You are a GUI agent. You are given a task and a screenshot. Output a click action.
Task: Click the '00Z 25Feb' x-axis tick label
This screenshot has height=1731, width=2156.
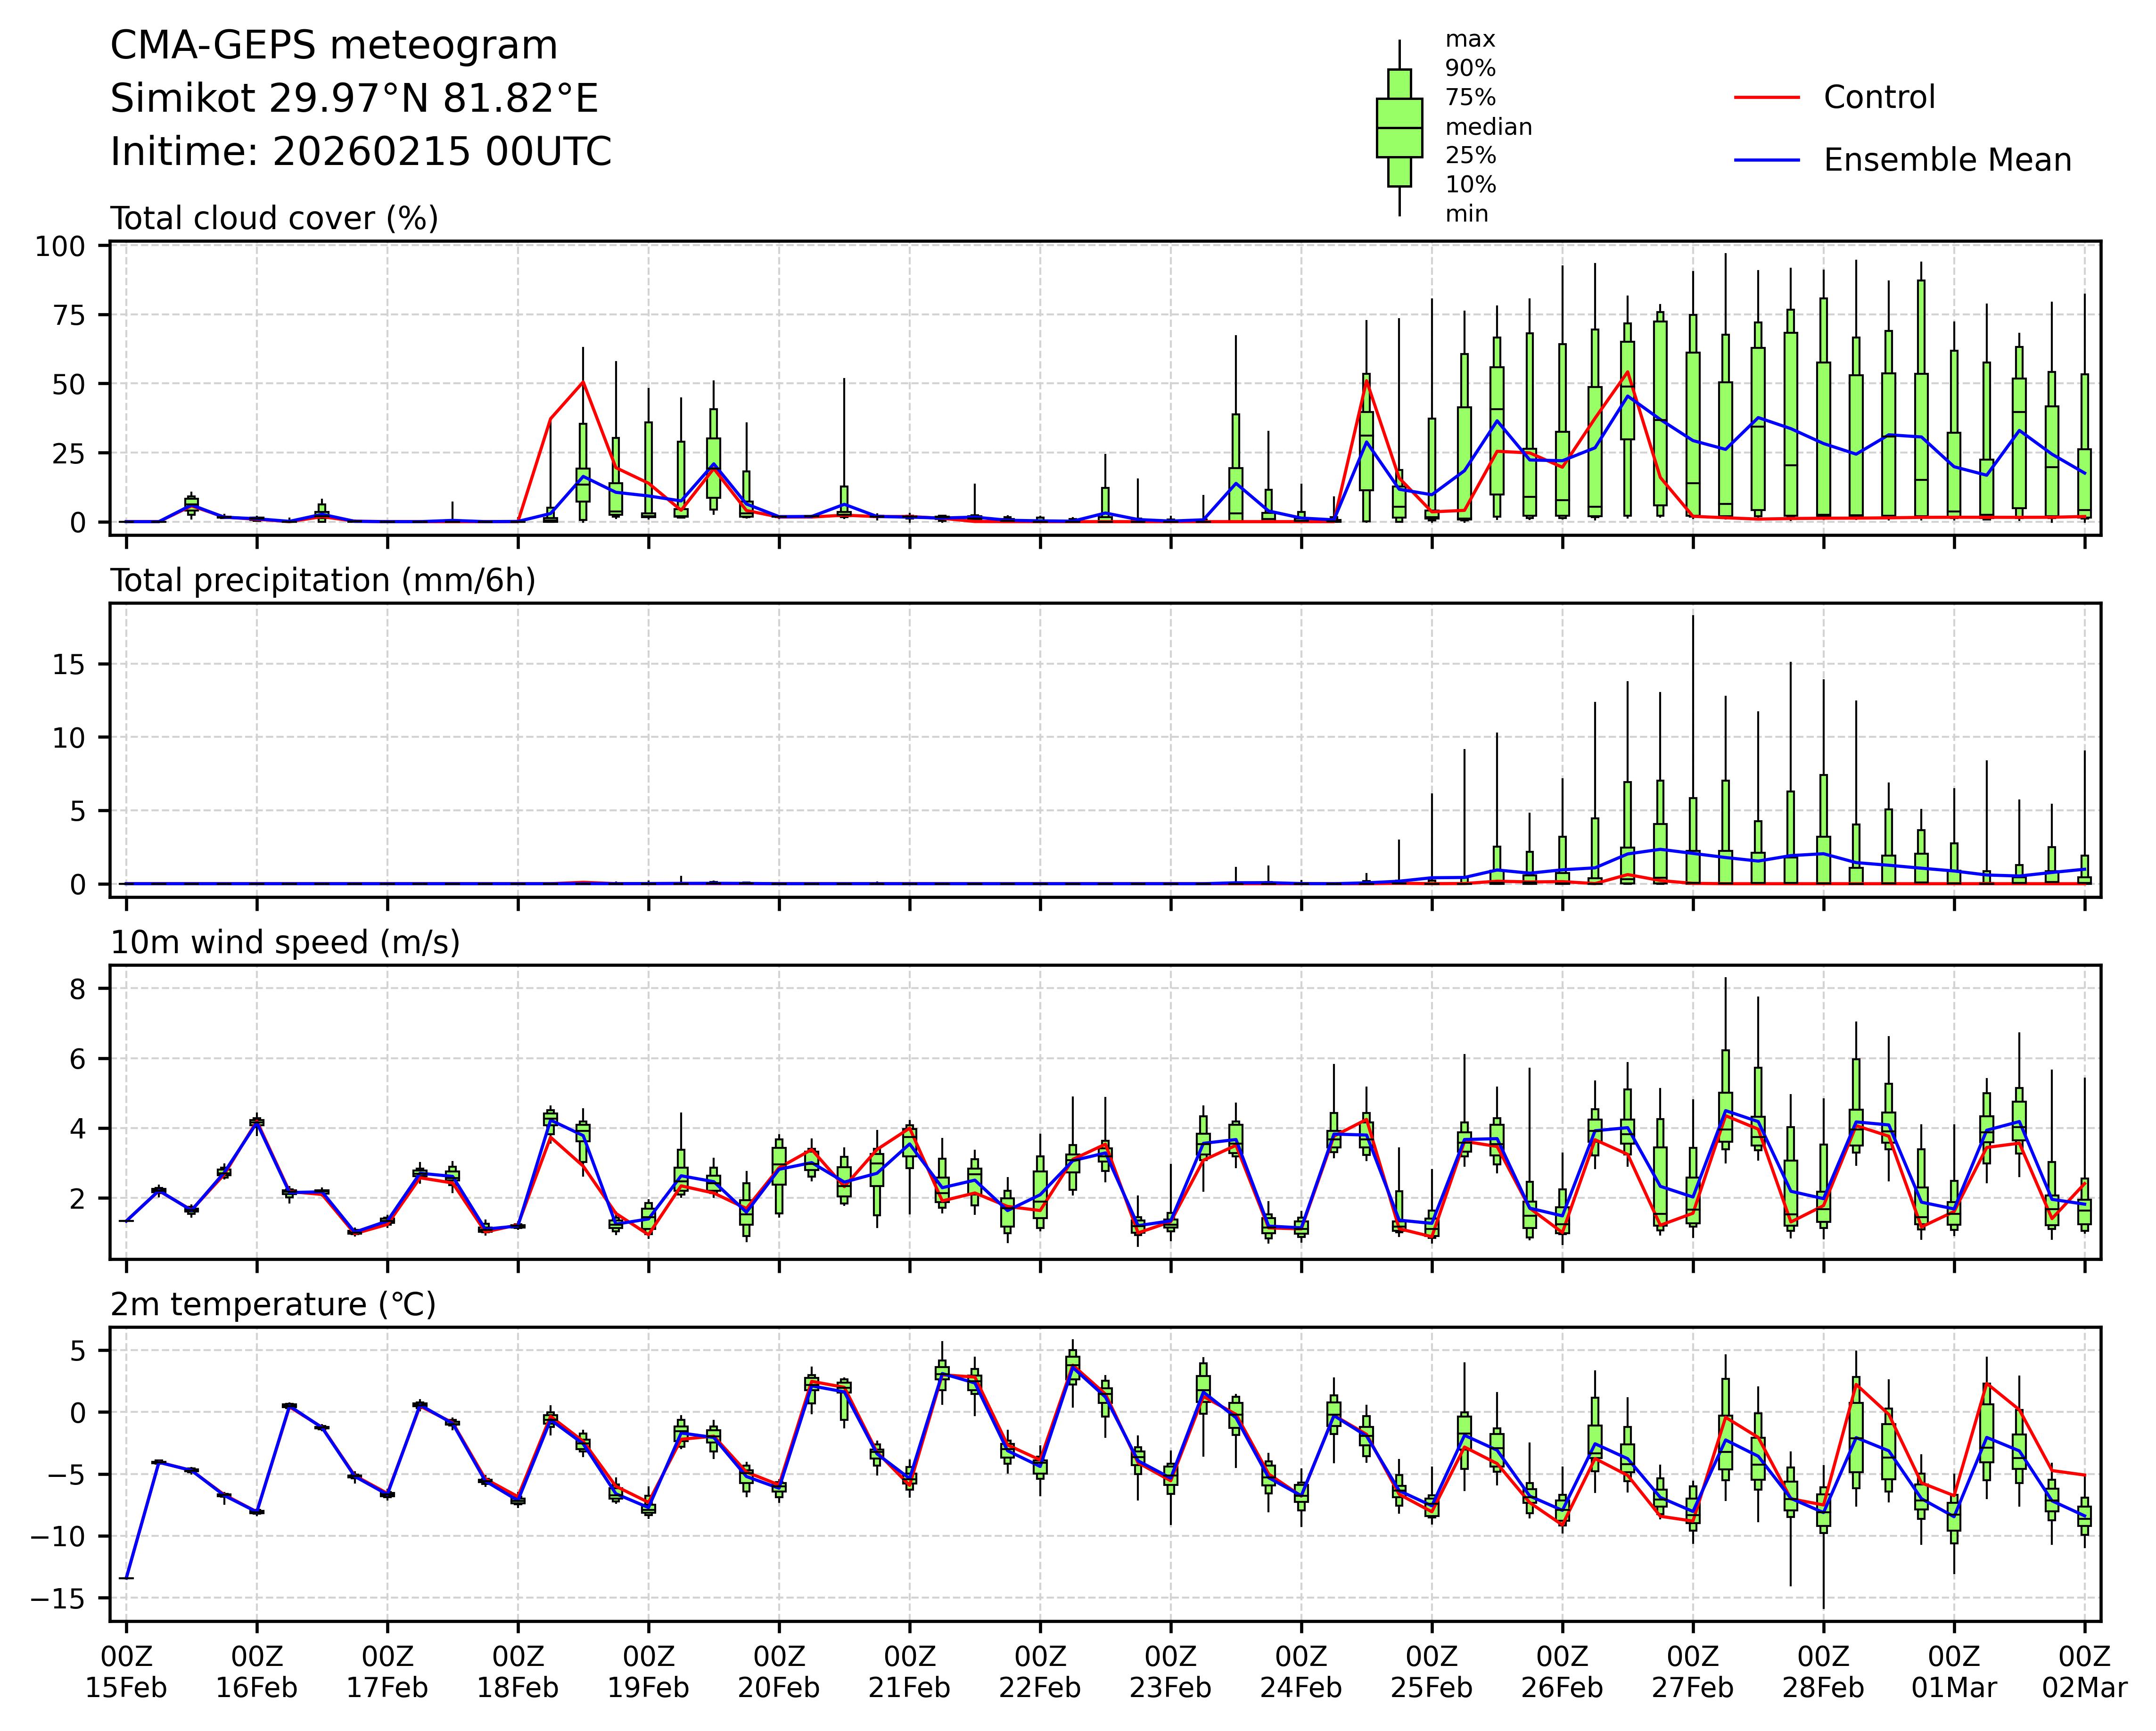click(x=1431, y=1671)
